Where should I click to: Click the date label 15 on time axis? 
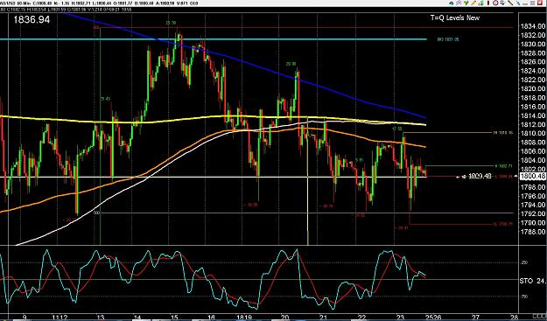tap(174, 318)
